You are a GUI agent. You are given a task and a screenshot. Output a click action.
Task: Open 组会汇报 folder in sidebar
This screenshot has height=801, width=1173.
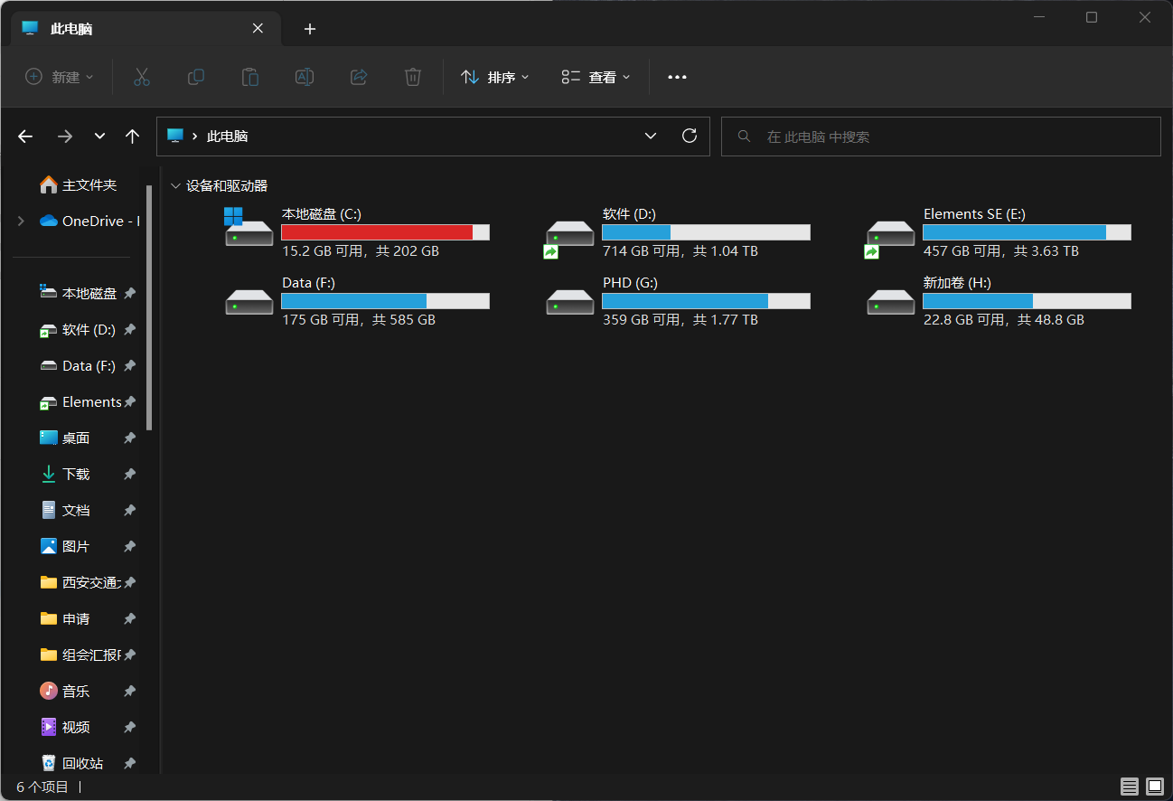pyautogui.click(x=79, y=655)
